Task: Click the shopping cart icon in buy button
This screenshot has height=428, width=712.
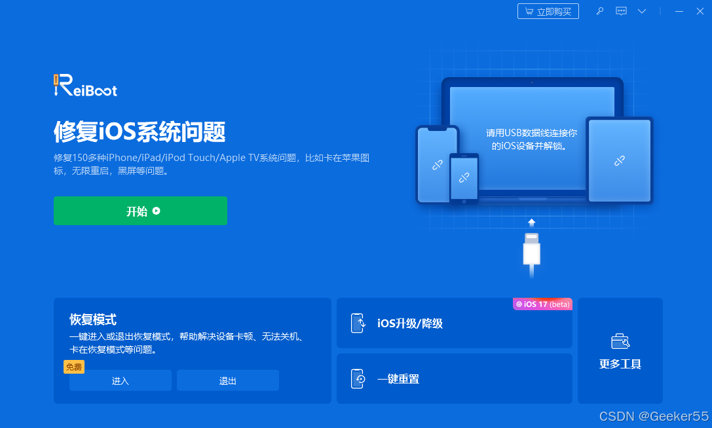Action: click(529, 11)
